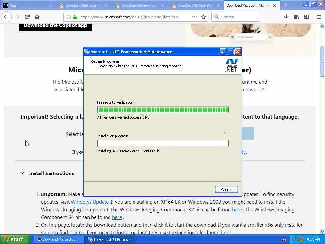
Task: Switch to Download Microsoft taskbar item
Action: point(58,240)
